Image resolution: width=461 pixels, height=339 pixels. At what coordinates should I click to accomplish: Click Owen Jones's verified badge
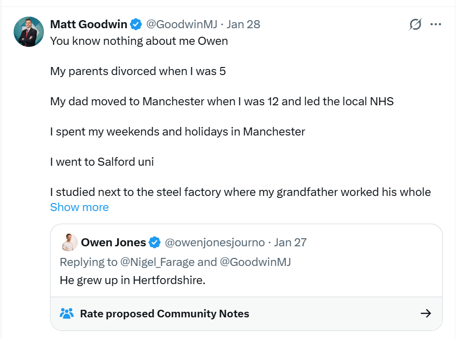[155, 242]
